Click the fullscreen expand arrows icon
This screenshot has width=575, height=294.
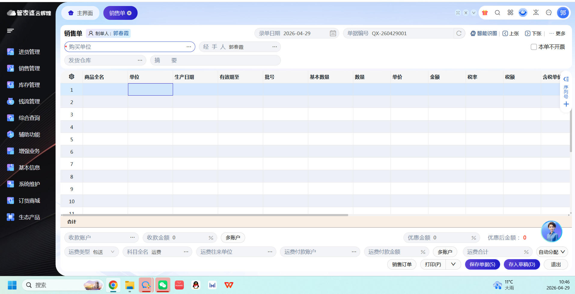click(458, 13)
